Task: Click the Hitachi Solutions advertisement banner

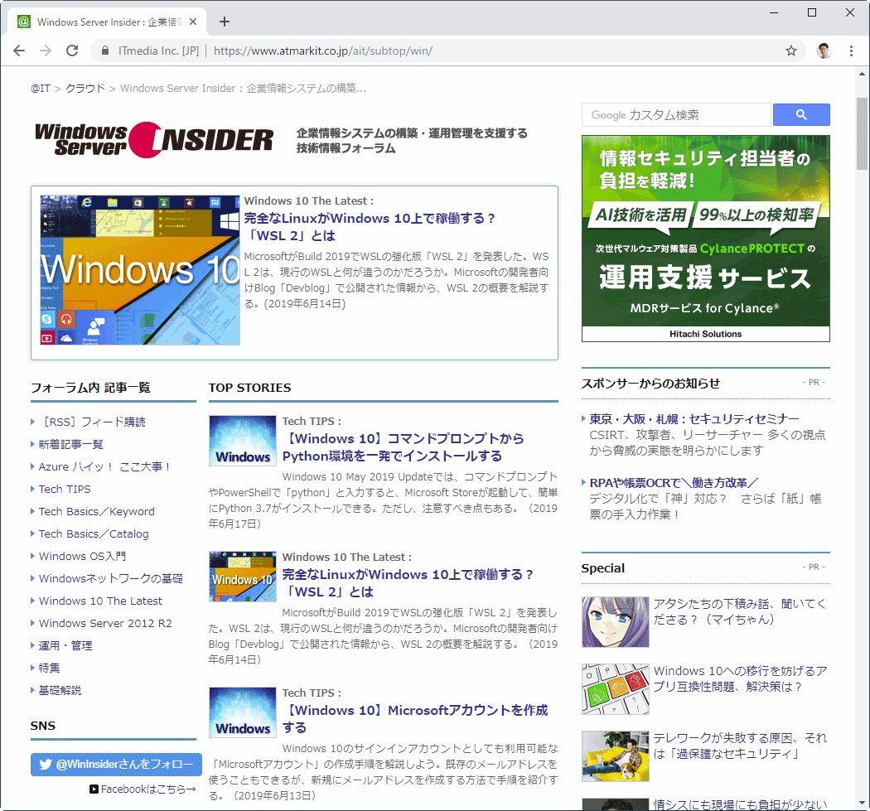Action: pyautogui.click(x=705, y=239)
